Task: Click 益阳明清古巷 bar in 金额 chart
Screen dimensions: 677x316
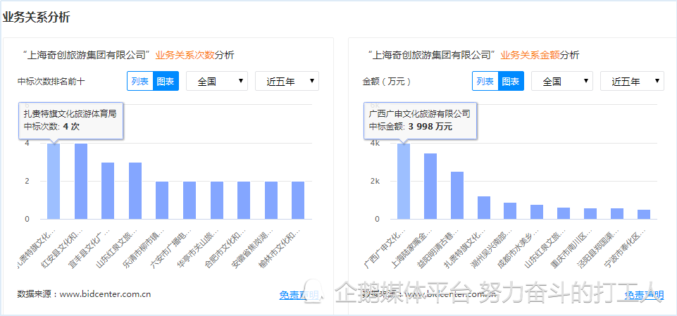Action: 457,196
